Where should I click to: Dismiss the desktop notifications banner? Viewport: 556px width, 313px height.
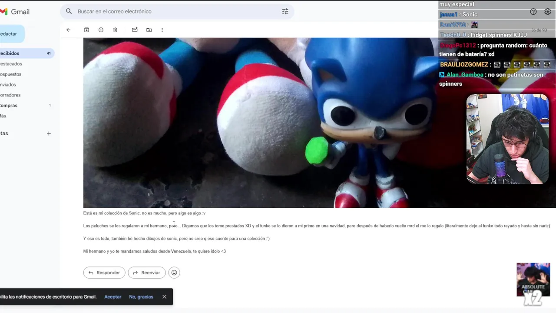pyautogui.click(x=164, y=296)
